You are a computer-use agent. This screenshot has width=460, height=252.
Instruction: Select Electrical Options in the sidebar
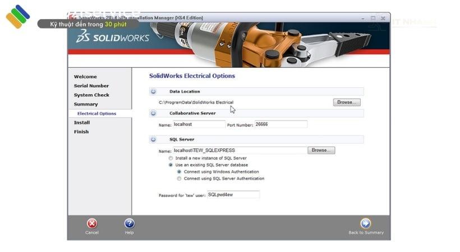tap(96, 114)
